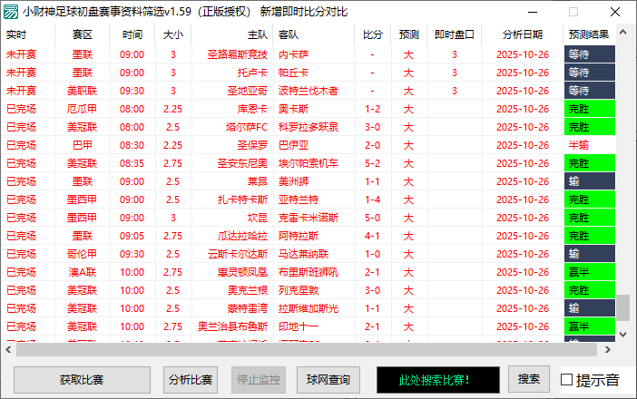Sort by 赛区 column header

(x=82, y=34)
